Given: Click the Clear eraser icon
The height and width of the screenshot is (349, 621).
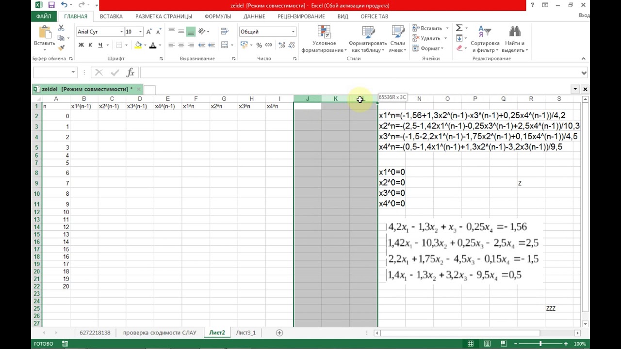Looking at the screenshot, I should (459, 48).
